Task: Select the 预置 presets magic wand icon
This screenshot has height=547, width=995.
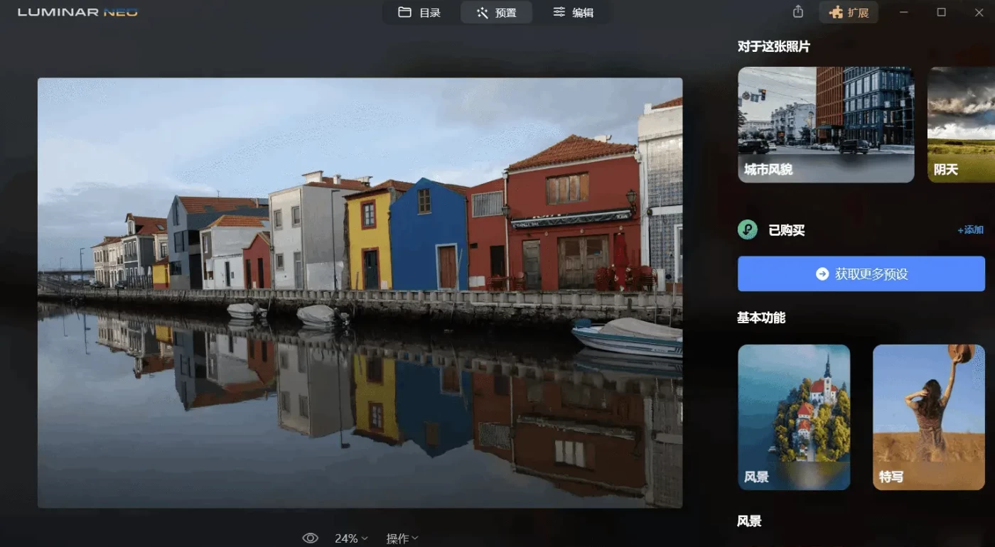Action: pos(482,12)
